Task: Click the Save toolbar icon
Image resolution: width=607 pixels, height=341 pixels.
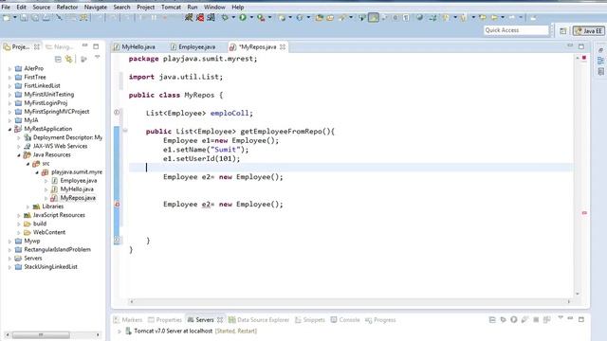Action: tap(24, 18)
